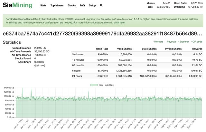206x132 pixels.
Task: Click the 1400 GH/s axis label
Action: [x=9, y=88]
